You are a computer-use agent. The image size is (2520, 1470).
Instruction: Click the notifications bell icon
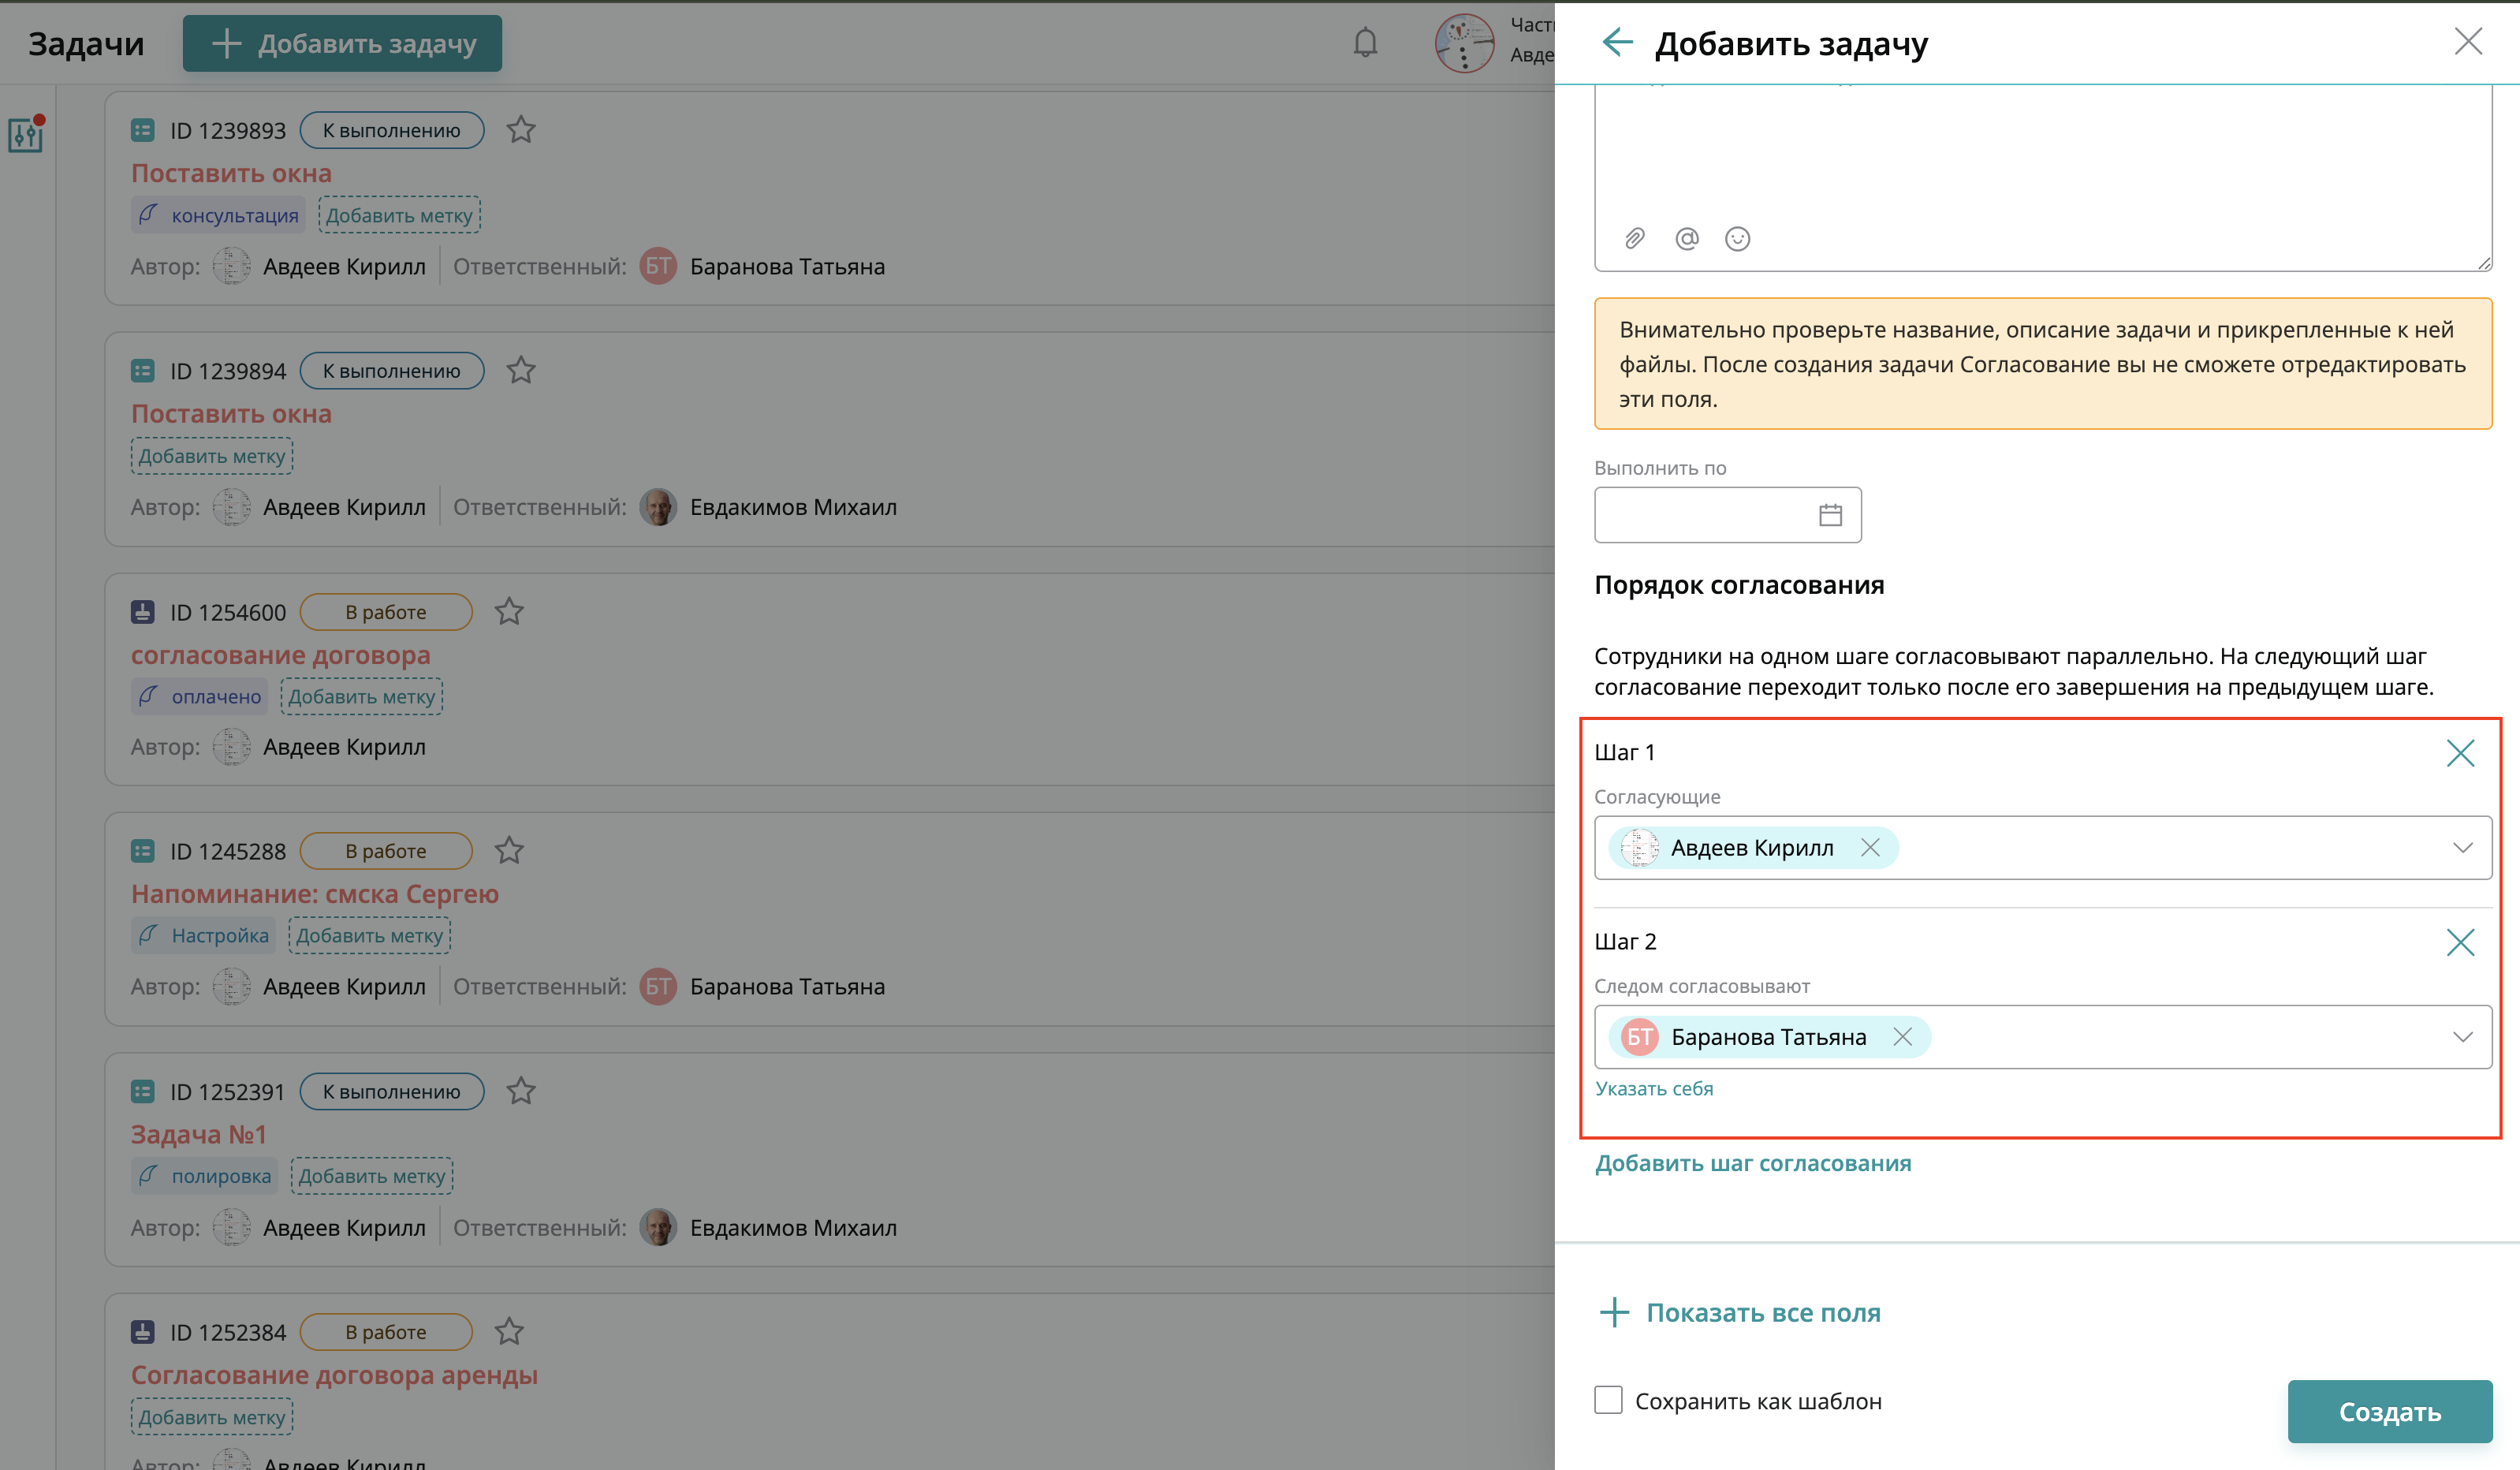(1364, 43)
